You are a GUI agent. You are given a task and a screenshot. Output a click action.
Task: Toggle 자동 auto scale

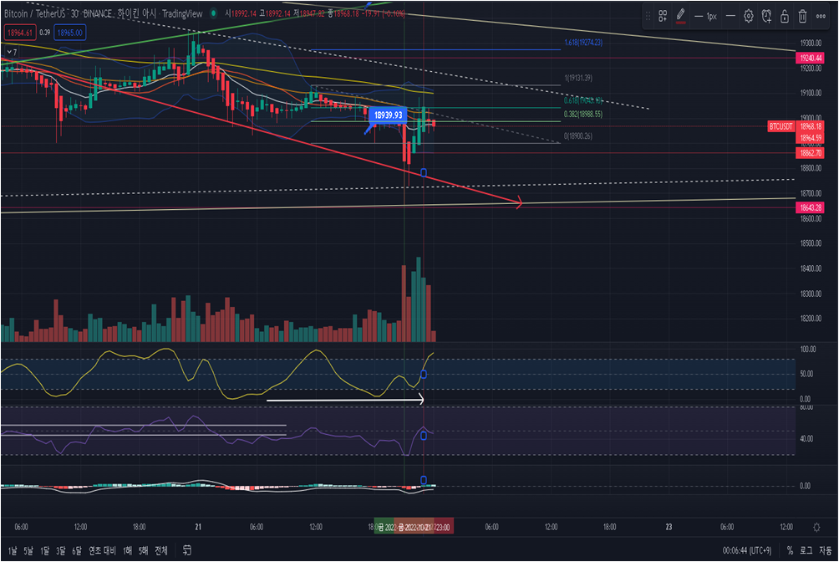[x=826, y=551]
